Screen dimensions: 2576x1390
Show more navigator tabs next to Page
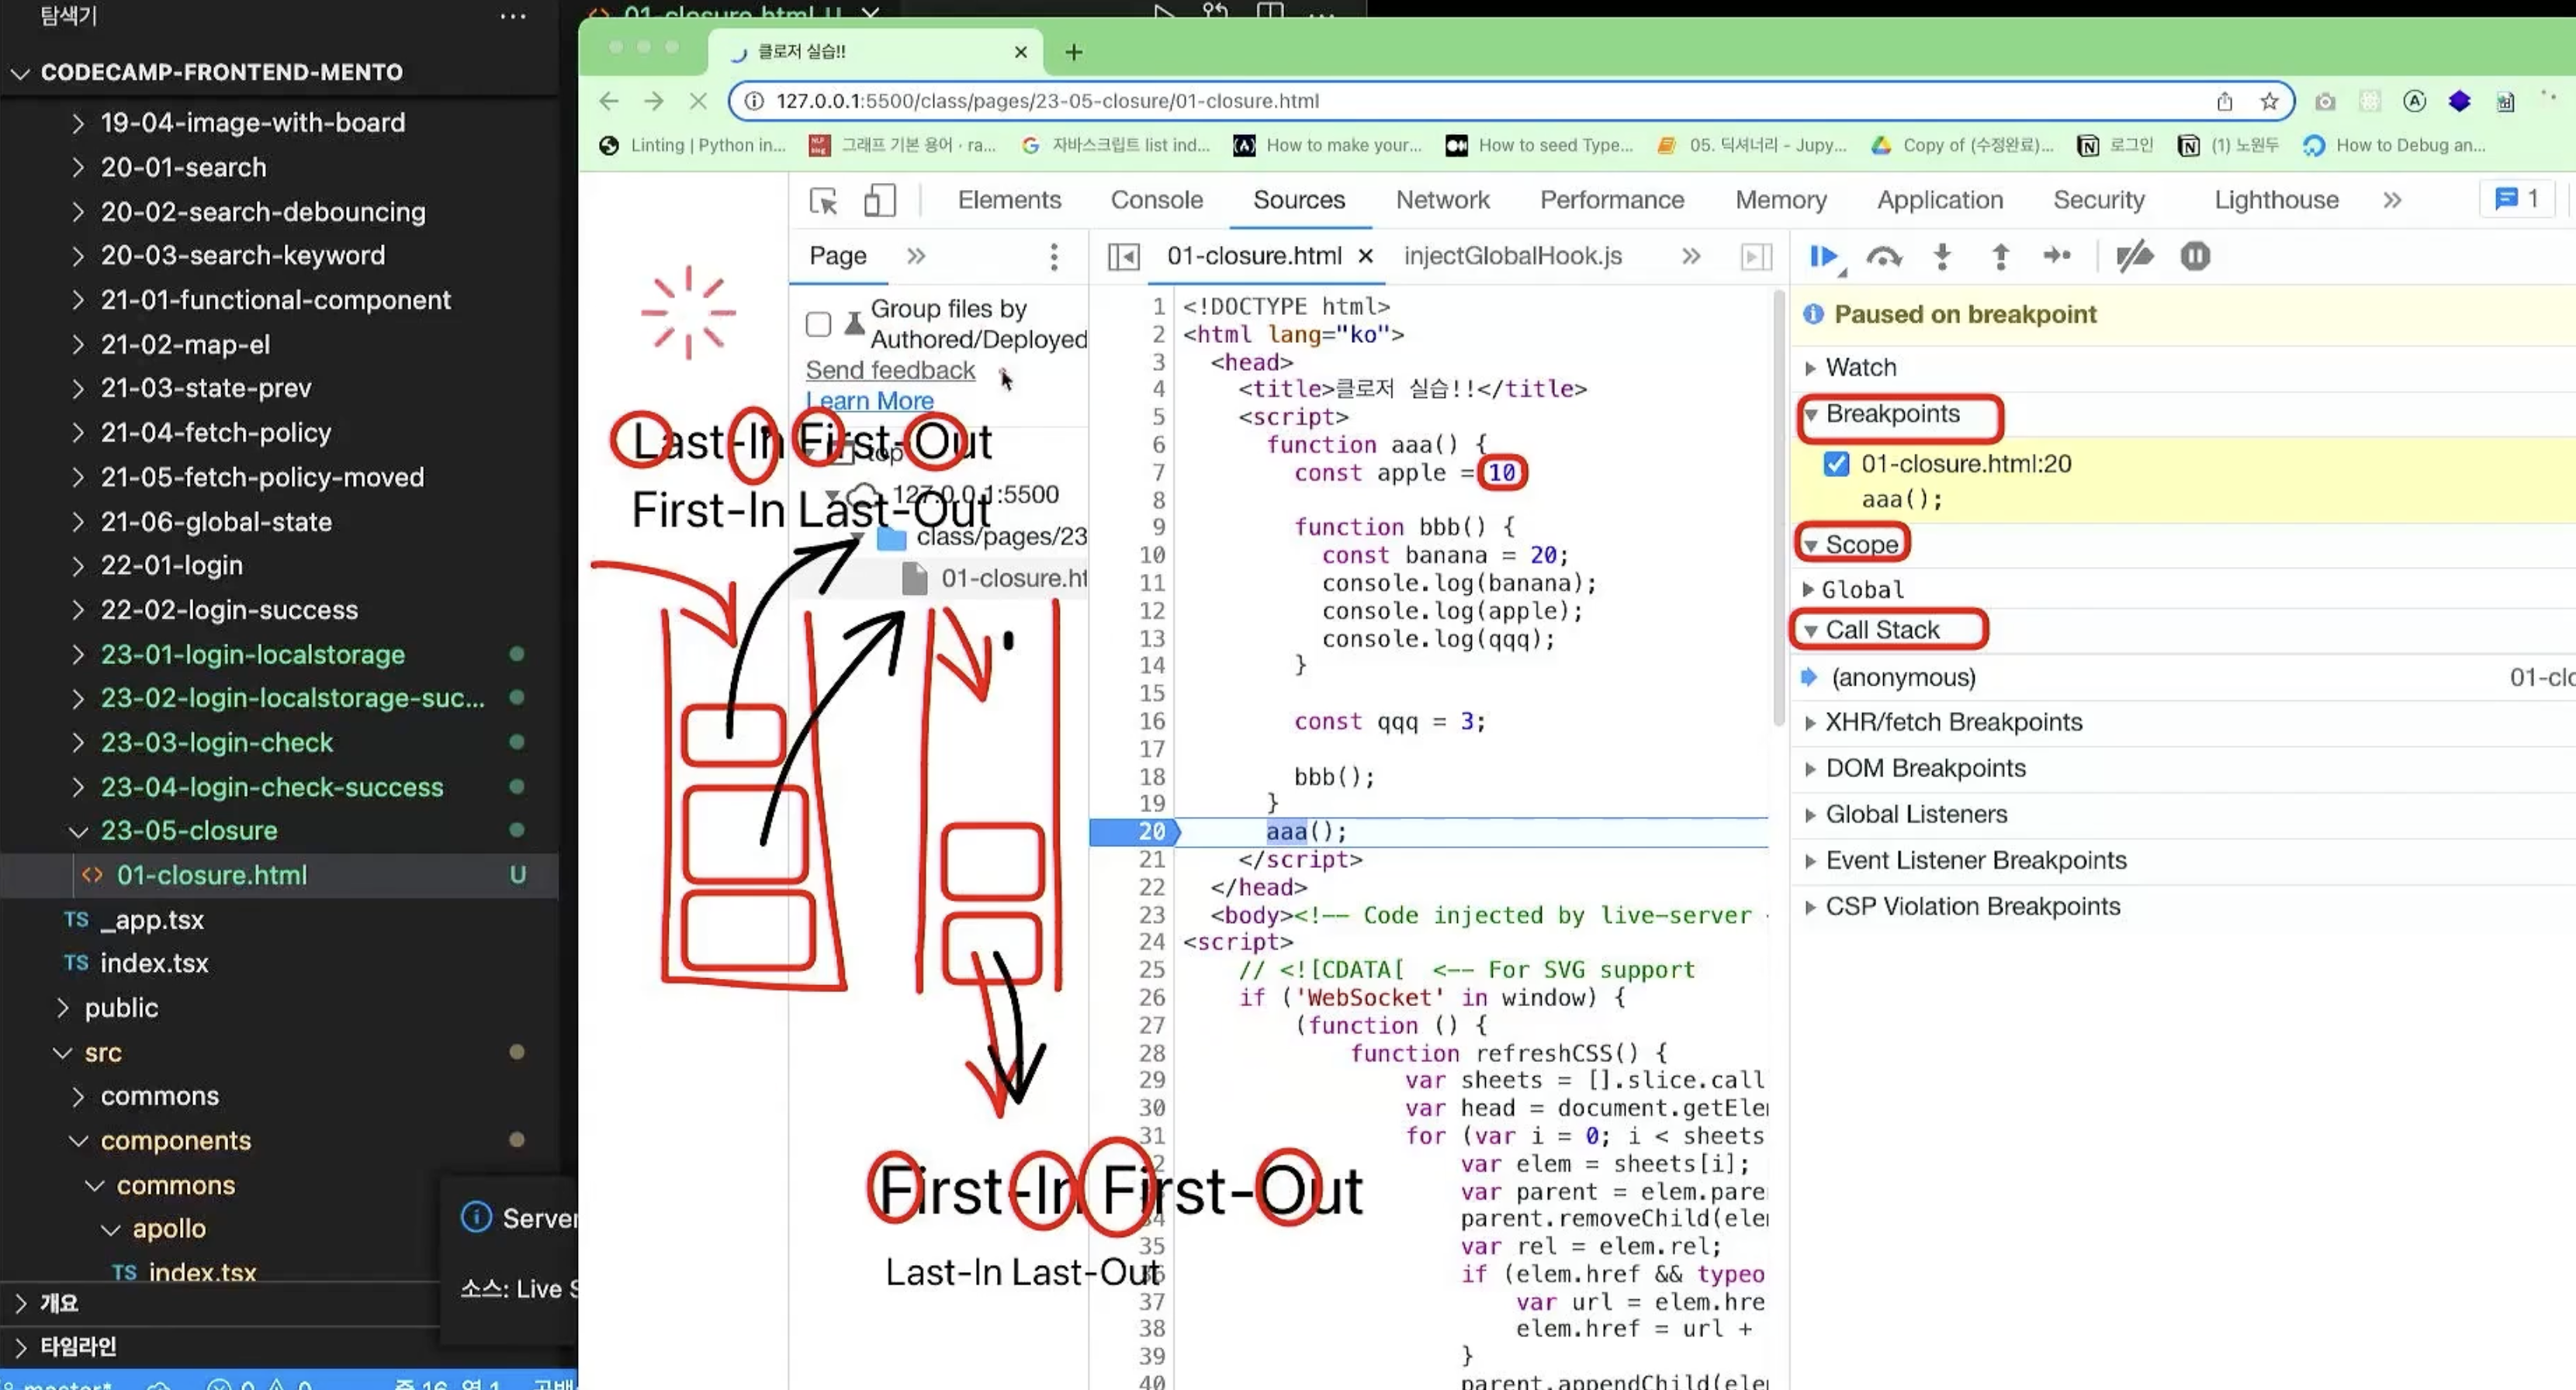coord(916,257)
